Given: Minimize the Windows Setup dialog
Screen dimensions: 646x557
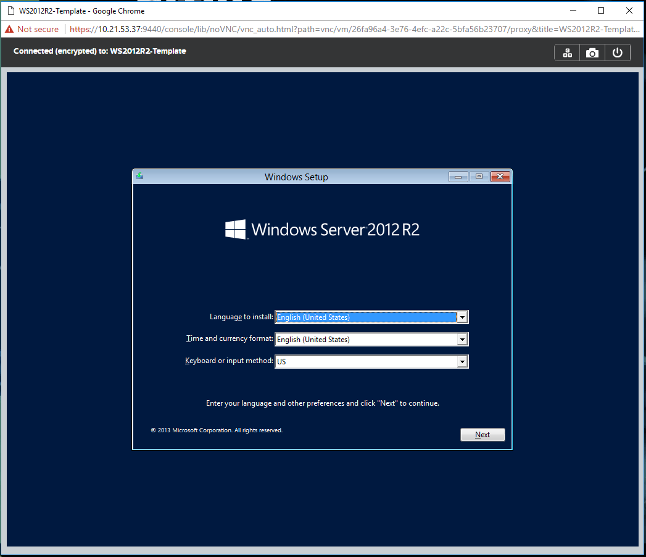Looking at the screenshot, I should (458, 176).
